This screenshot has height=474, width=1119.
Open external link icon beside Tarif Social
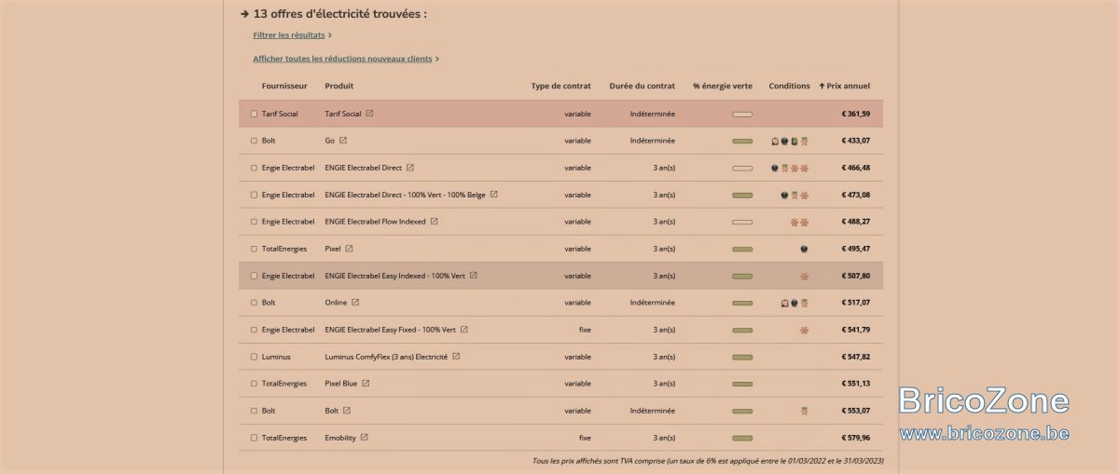pyautogui.click(x=369, y=114)
